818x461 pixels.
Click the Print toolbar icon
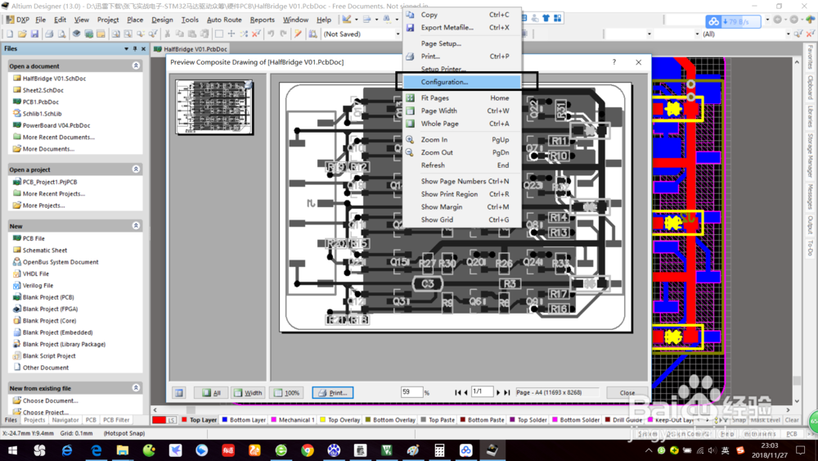click(49, 34)
